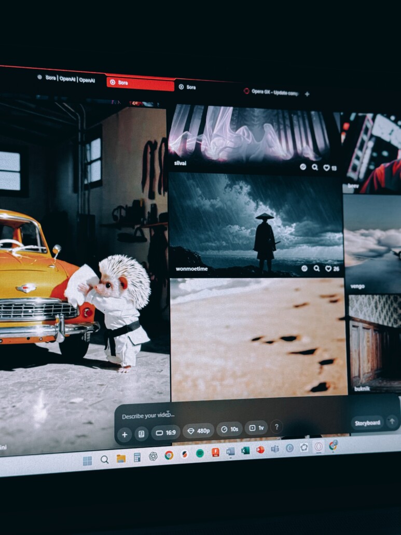Click the plus attach media button in prompt bar
The height and width of the screenshot is (535, 401).
[125, 434]
